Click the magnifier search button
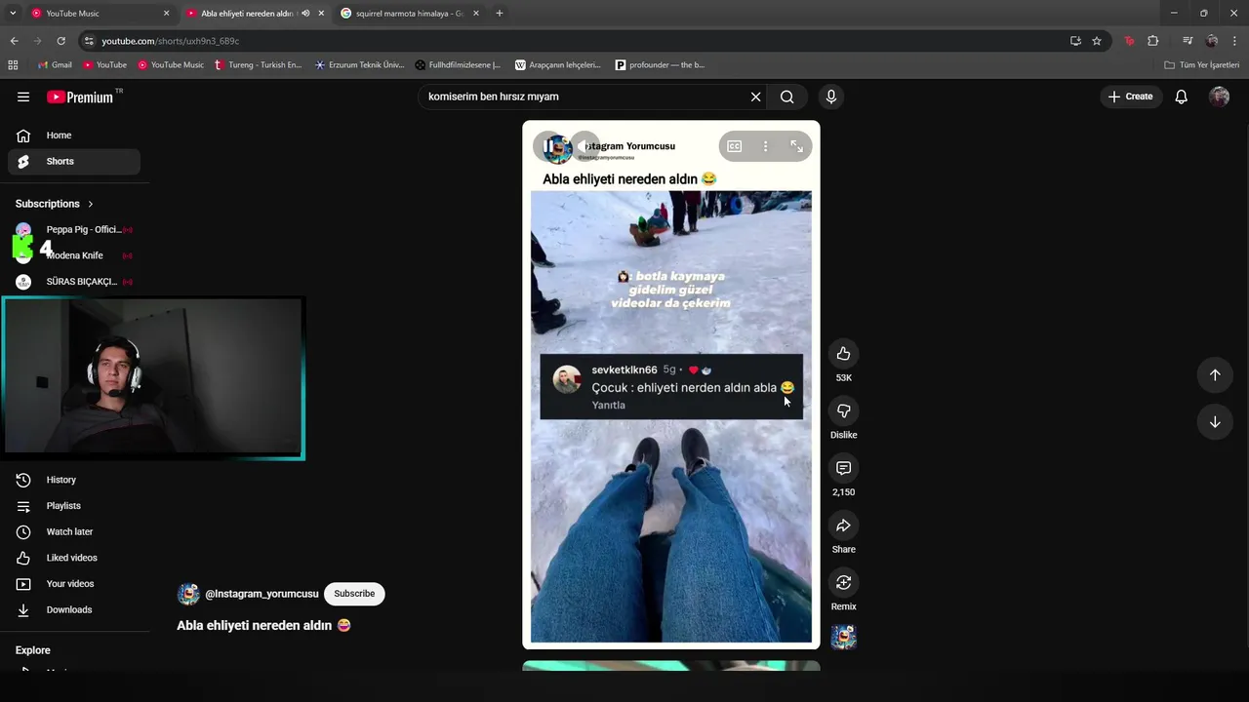This screenshot has height=702, width=1249. click(786, 97)
